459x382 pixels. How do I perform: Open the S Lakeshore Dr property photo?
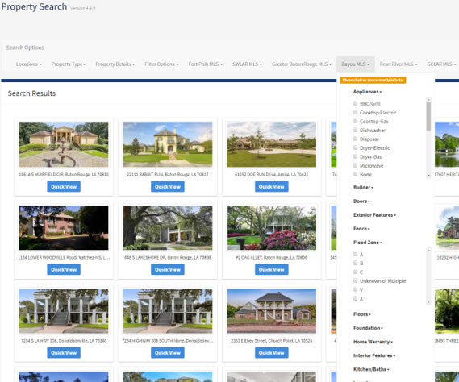click(168, 227)
